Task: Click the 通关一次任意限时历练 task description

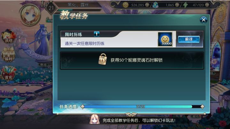Action: 84,43
